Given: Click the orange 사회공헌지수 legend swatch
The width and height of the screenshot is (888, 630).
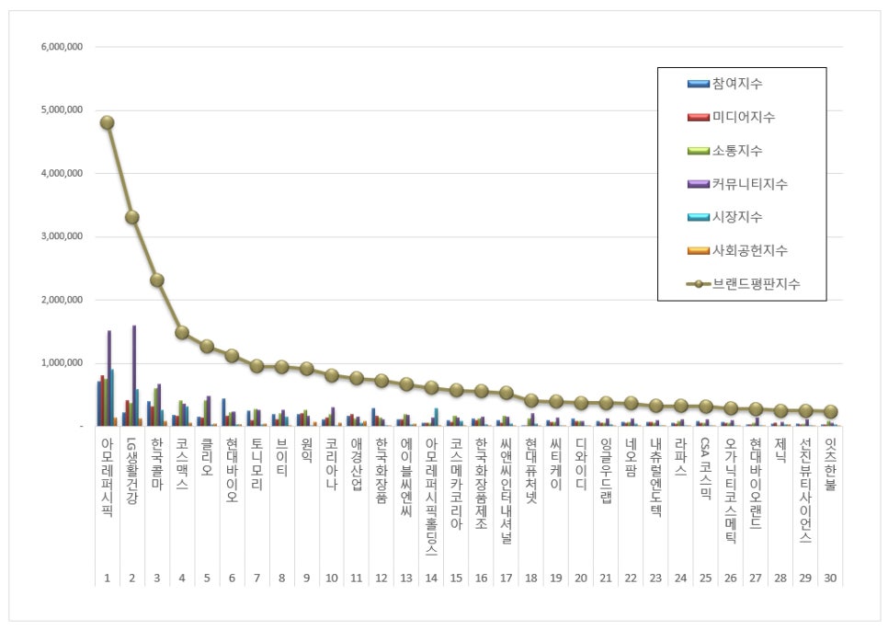Looking at the screenshot, I should [699, 250].
